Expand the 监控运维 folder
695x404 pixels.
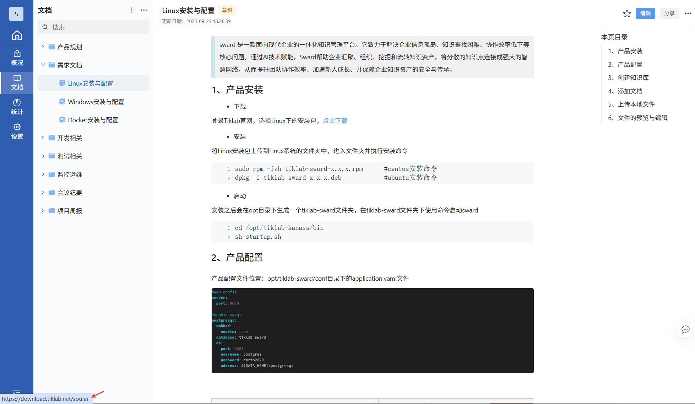[43, 174]
